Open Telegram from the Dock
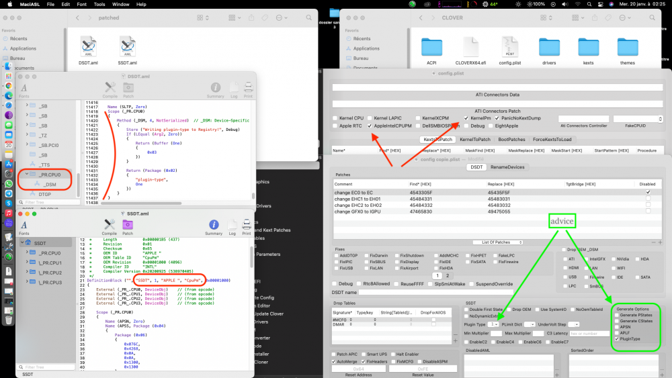672x378 pixels. 9,193
